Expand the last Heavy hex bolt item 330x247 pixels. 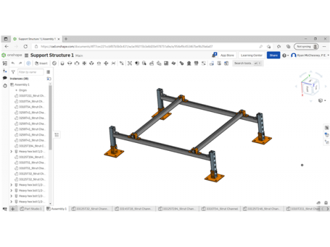[x=11, y=202]
